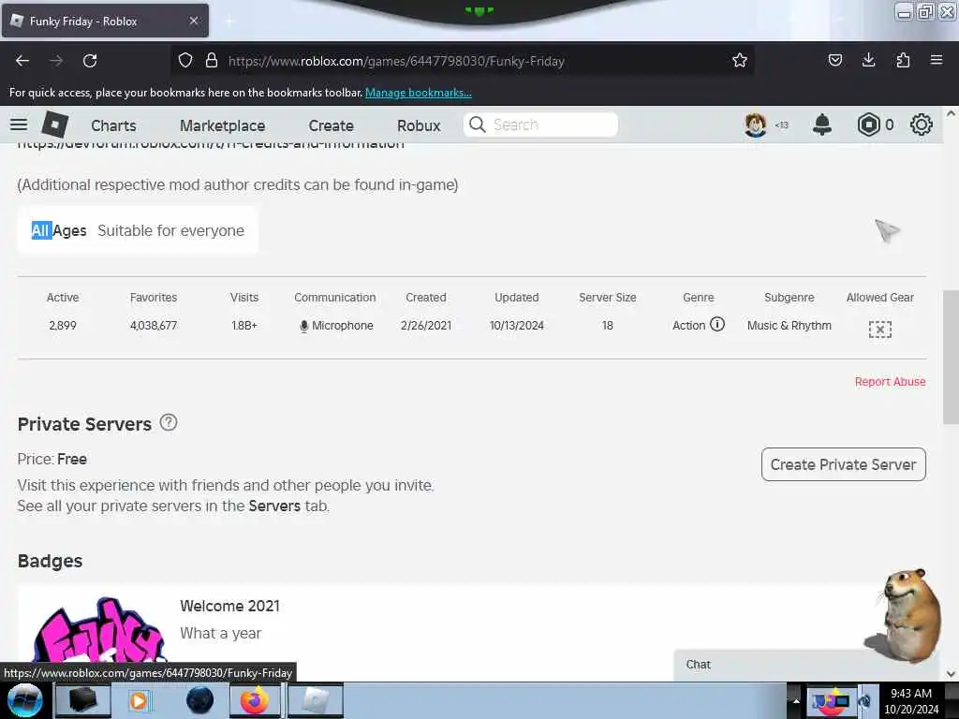
Task: Click the Server Size value 18
Action: click(x=607, y=325)
